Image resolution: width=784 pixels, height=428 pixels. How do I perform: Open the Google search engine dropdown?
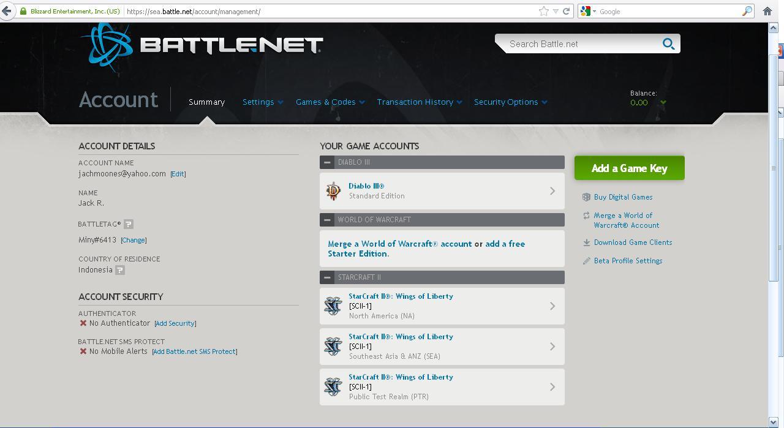[594, 12]
